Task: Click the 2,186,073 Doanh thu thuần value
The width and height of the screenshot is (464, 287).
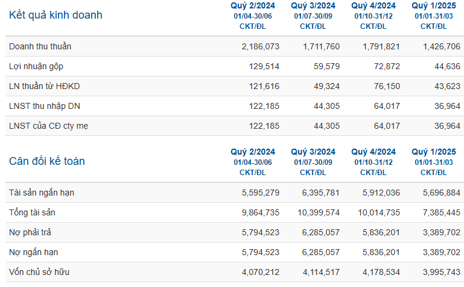Action: (x=260, y=46)
